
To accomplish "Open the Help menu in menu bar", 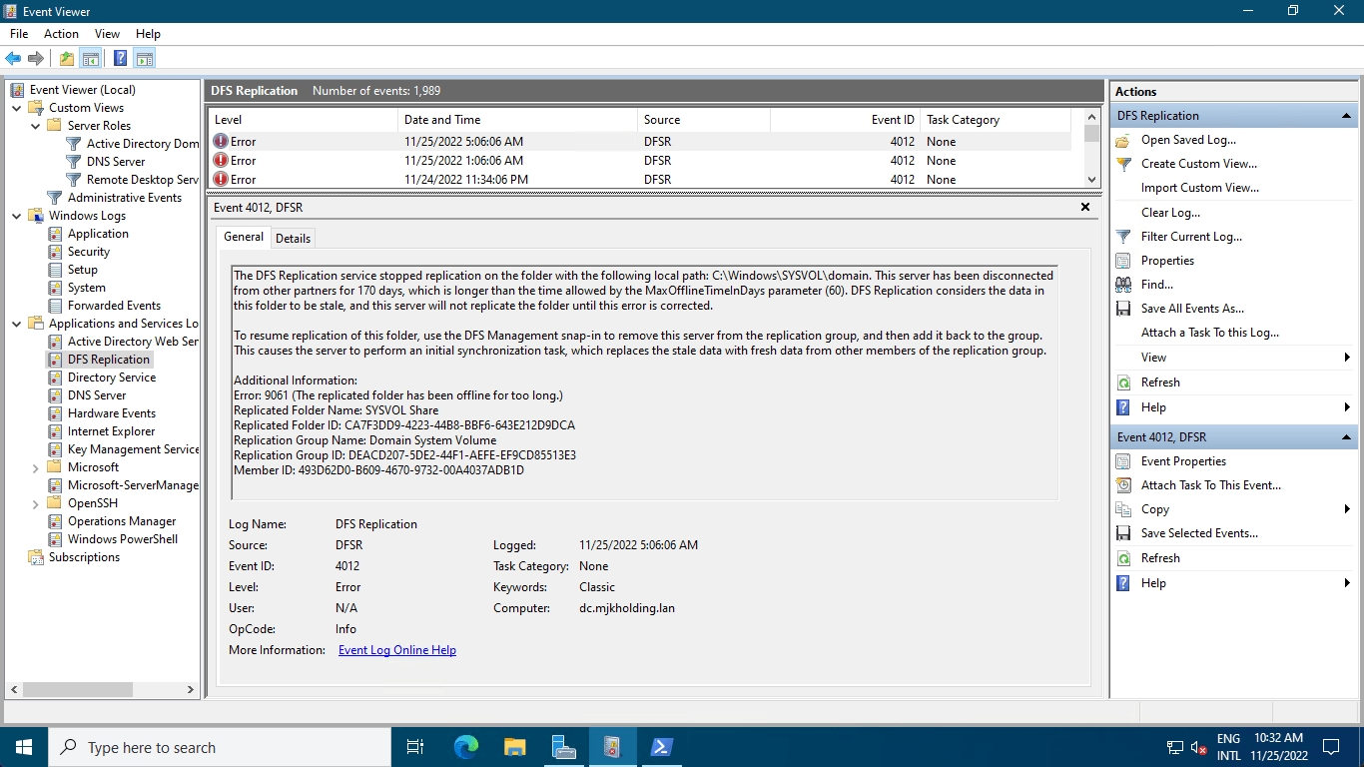I will tap(148, 34).
